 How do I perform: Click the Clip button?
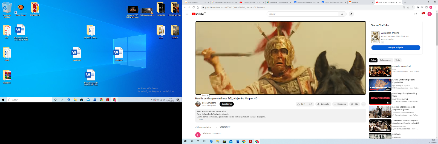coord(354,104)
